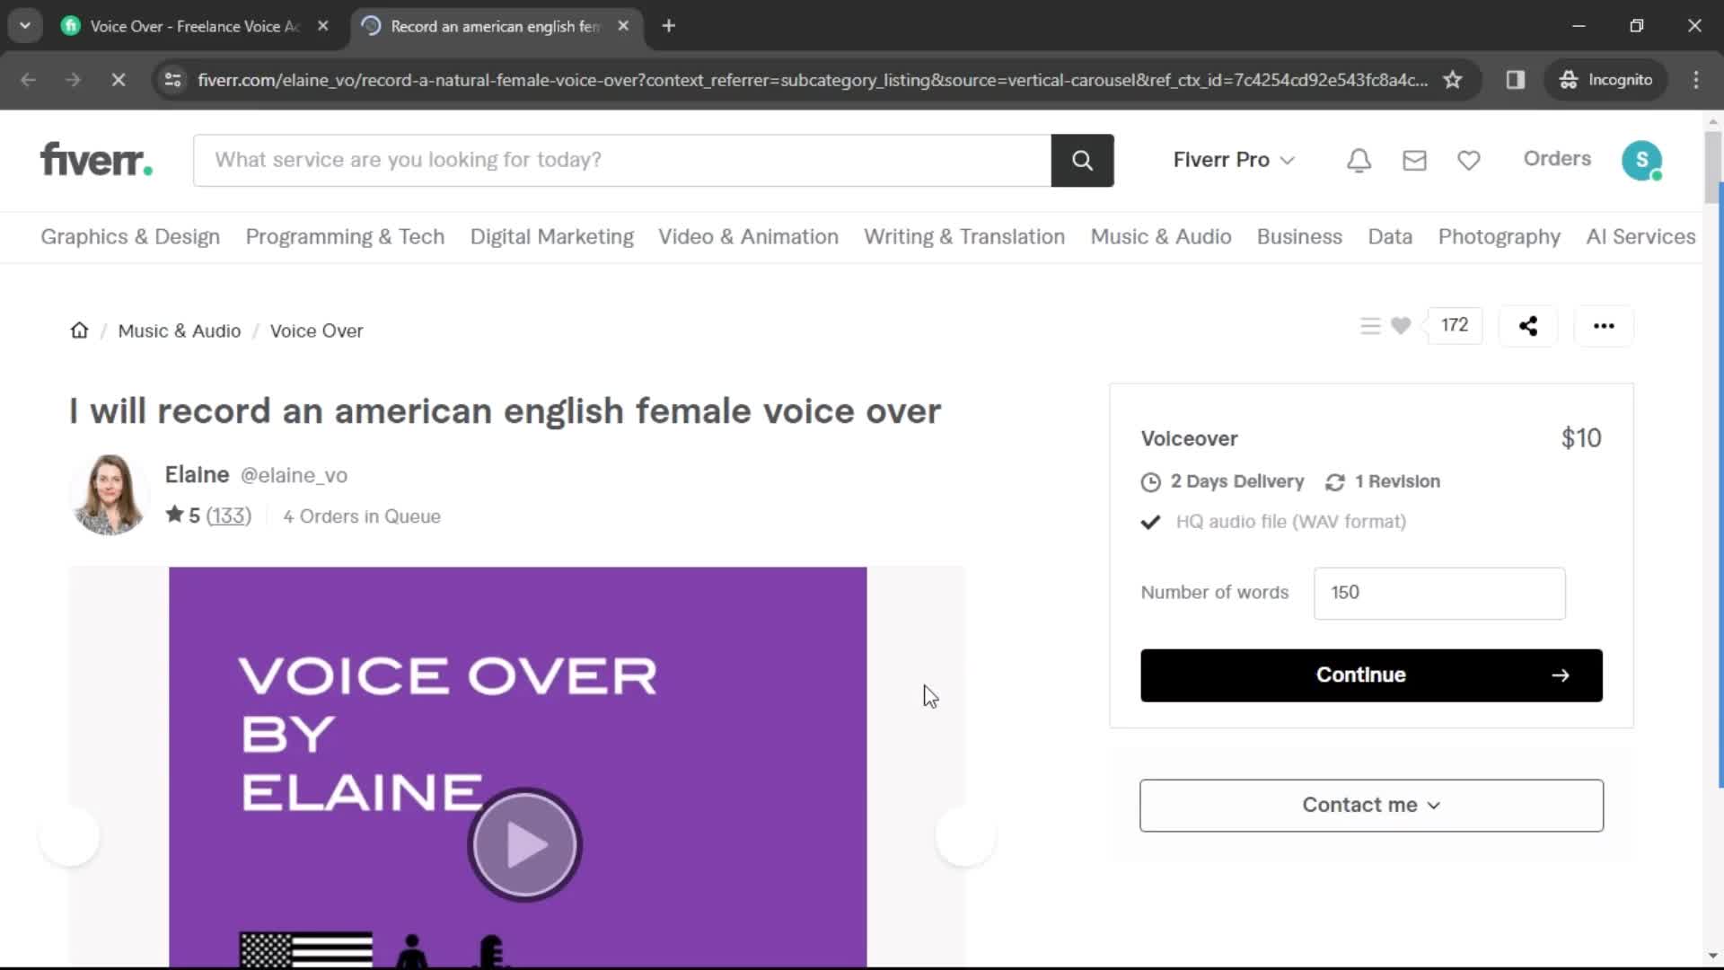
Task: Play the voice over demo video
Action: click(x=523, y=846)
